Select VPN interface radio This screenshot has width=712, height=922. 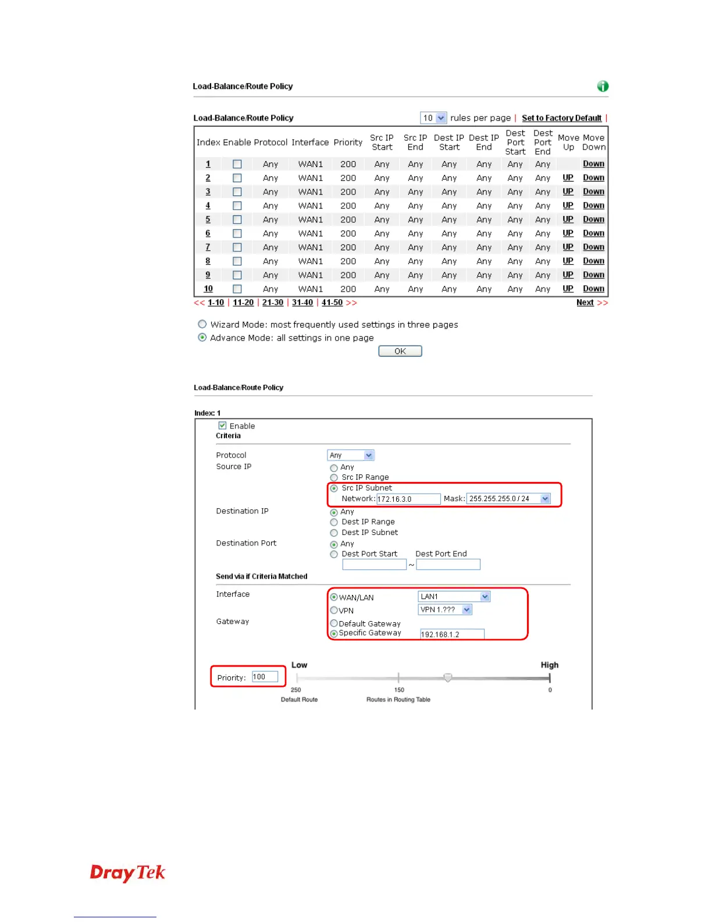[x=334, y=611]
